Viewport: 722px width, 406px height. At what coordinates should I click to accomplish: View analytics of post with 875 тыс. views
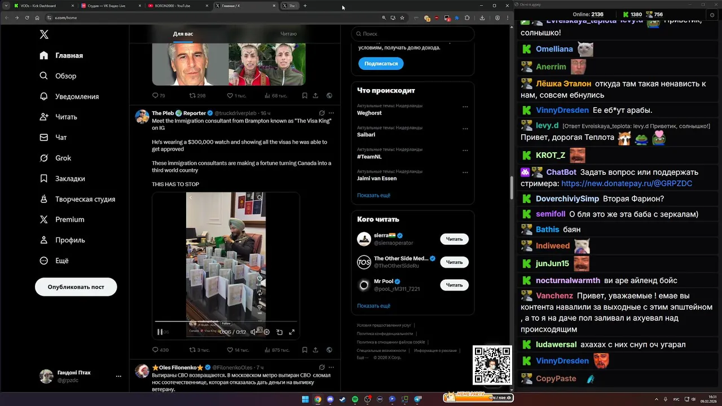[x=276, y=350]
